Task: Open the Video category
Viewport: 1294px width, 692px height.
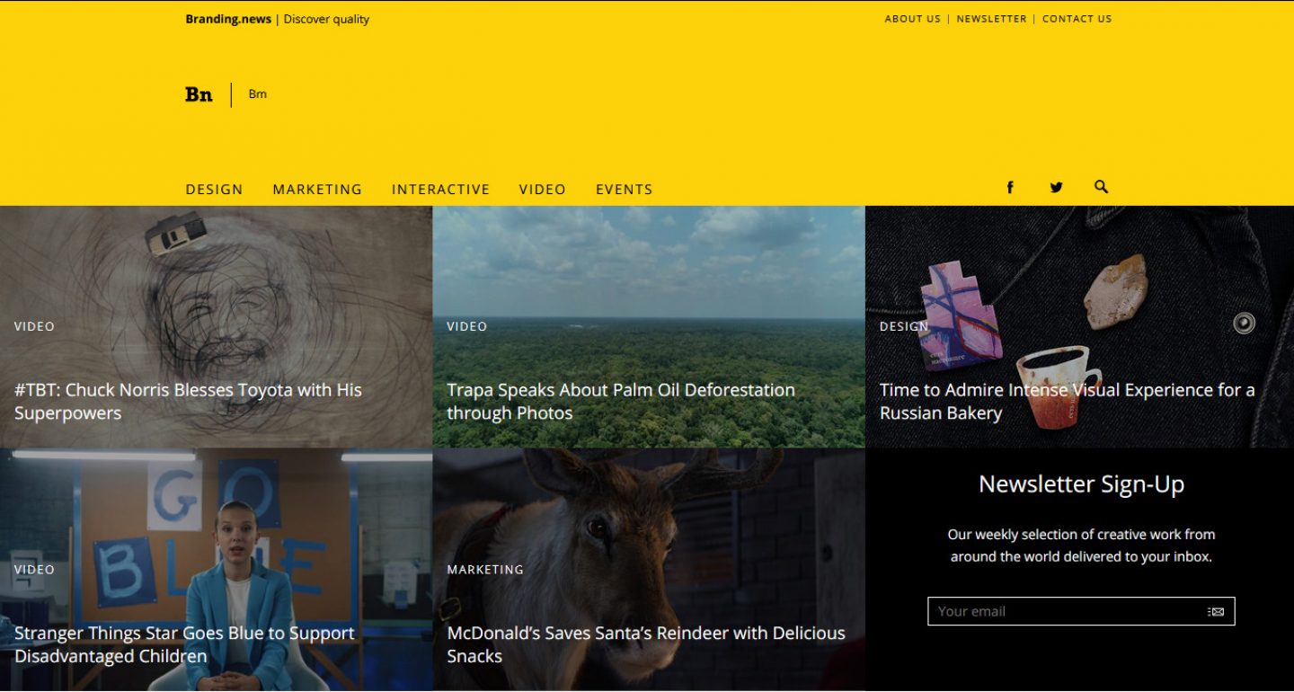Action: pos(542,190)
